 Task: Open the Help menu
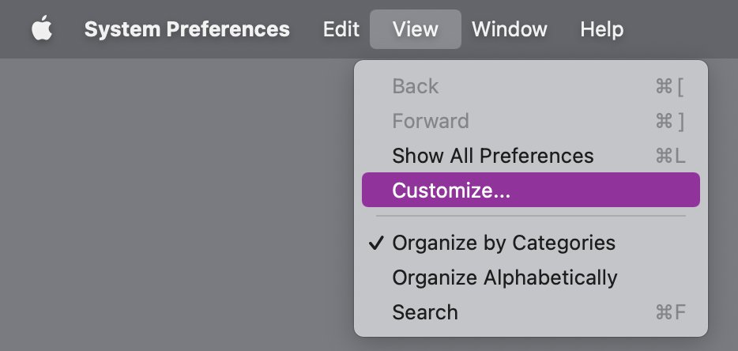(602, 29)
